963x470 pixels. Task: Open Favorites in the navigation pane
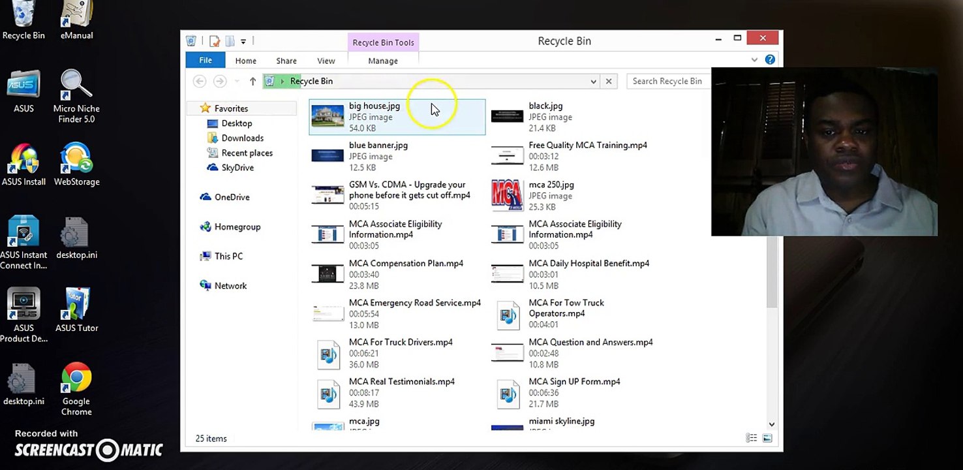tap(231, 108)
